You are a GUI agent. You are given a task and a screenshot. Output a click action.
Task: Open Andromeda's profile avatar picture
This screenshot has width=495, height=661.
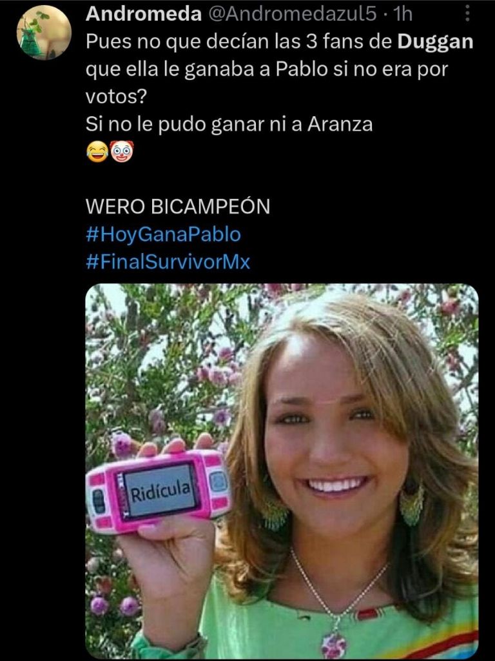pyautogui.click(x=44, y=33)
